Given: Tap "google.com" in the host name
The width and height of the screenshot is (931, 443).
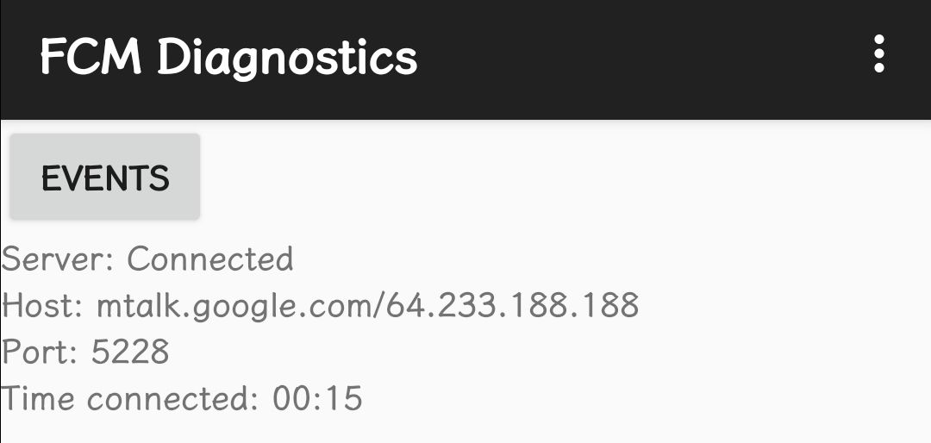Looking at the screenshot, I should 281,307.
